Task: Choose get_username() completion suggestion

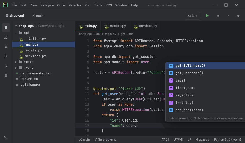Action: 205,73
